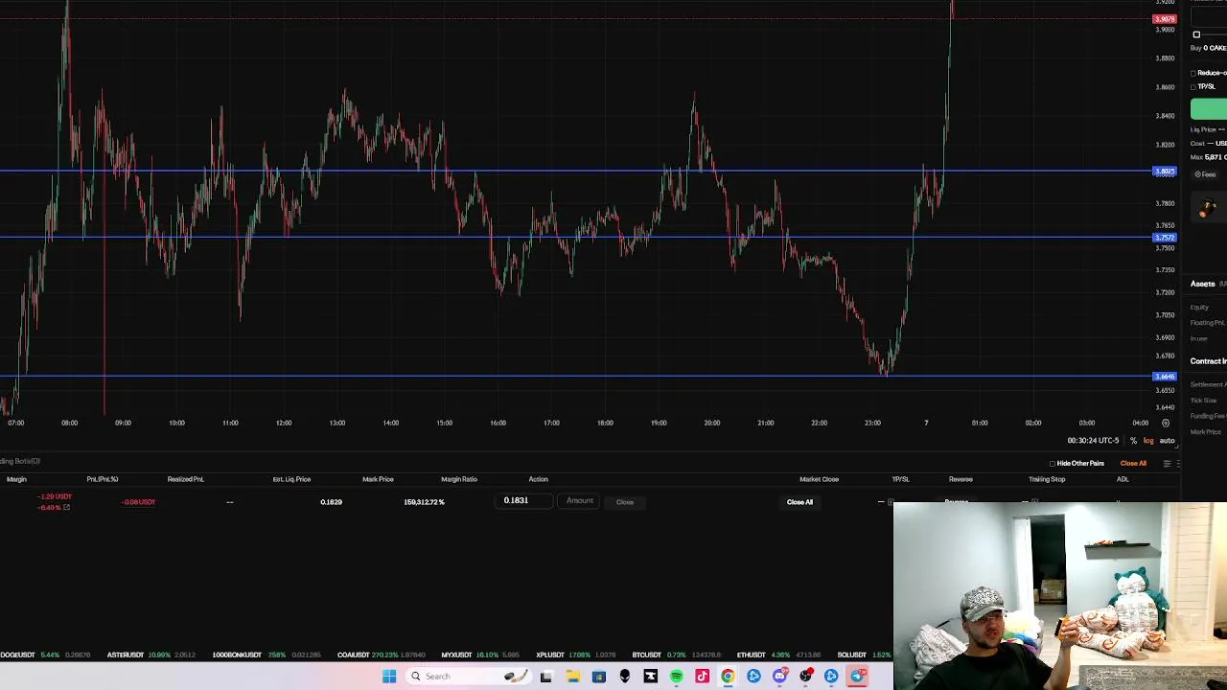Open Google Chrome from the taskbar

(x=728, y=677)
